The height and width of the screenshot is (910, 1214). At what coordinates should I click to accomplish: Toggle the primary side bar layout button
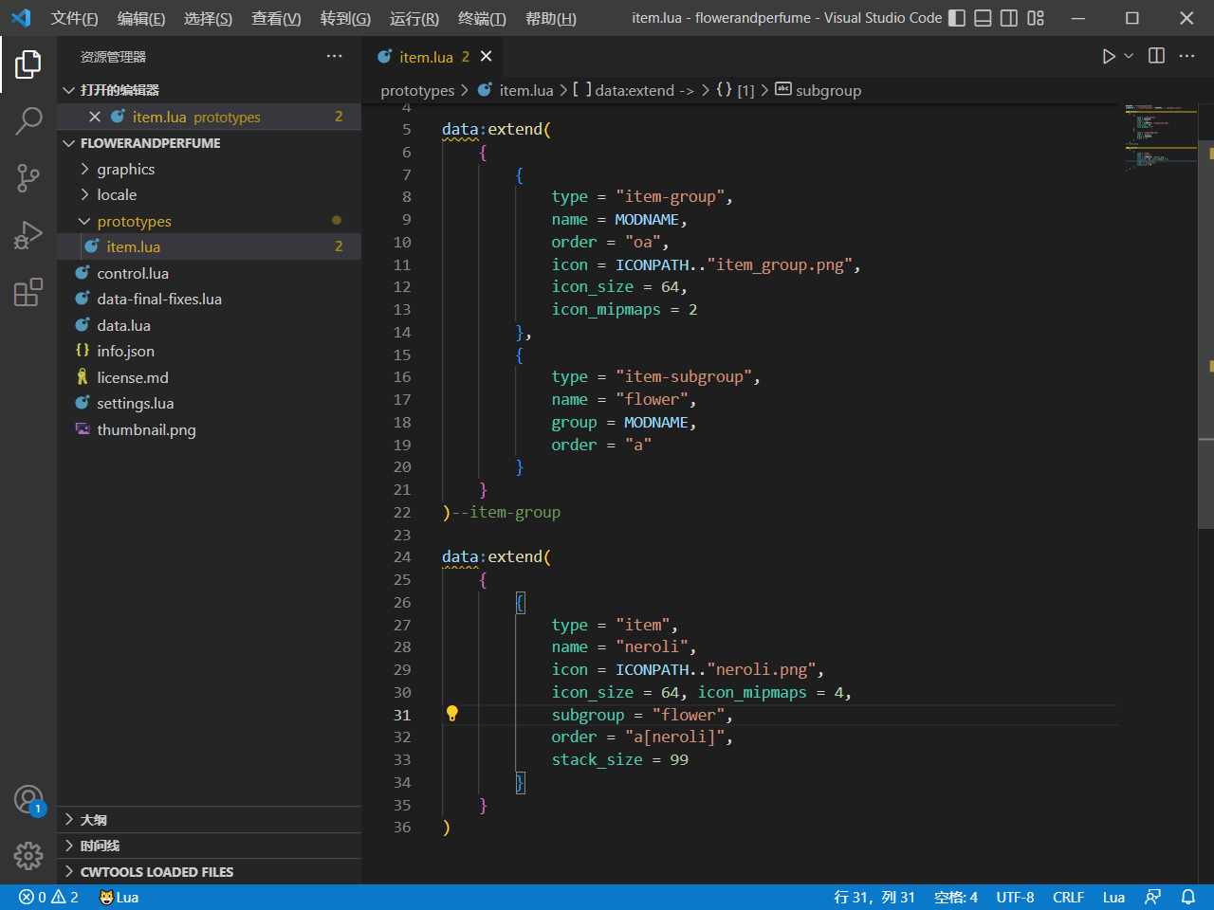(957, 18)
